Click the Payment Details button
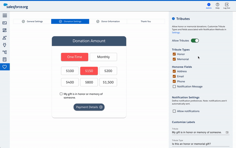 [x=89, y=107]
